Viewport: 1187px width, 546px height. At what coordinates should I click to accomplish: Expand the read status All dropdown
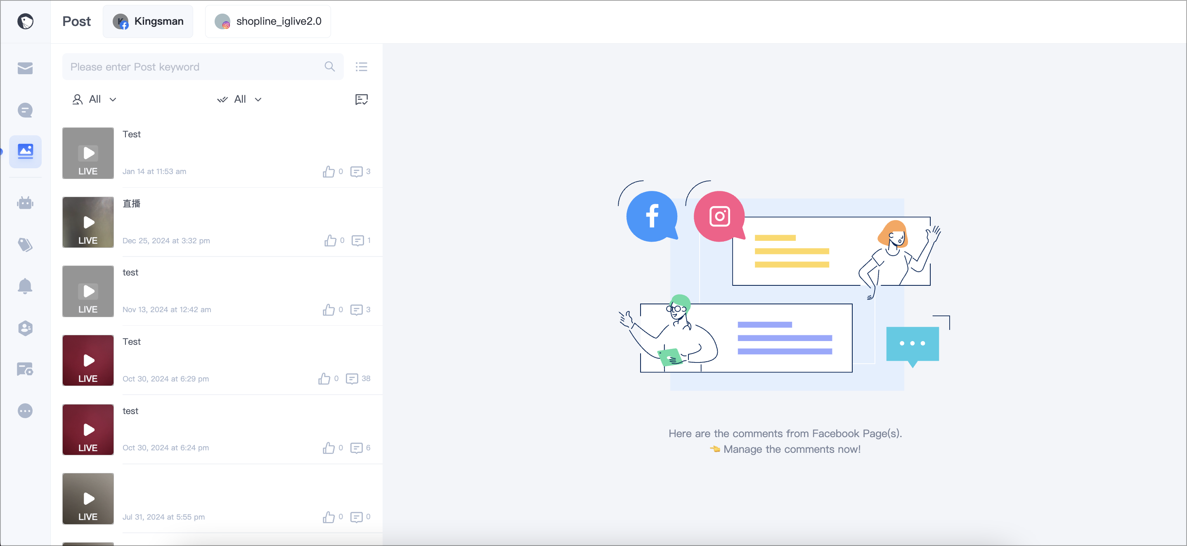click(x=240, y=99)
